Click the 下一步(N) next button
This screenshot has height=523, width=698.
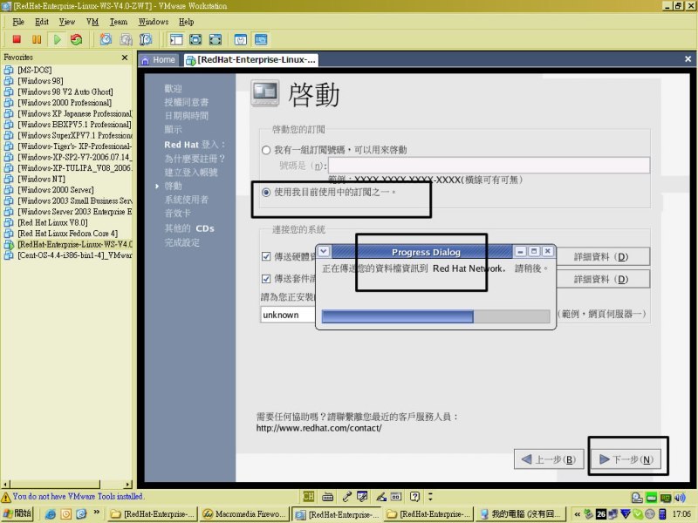point(626,459)
